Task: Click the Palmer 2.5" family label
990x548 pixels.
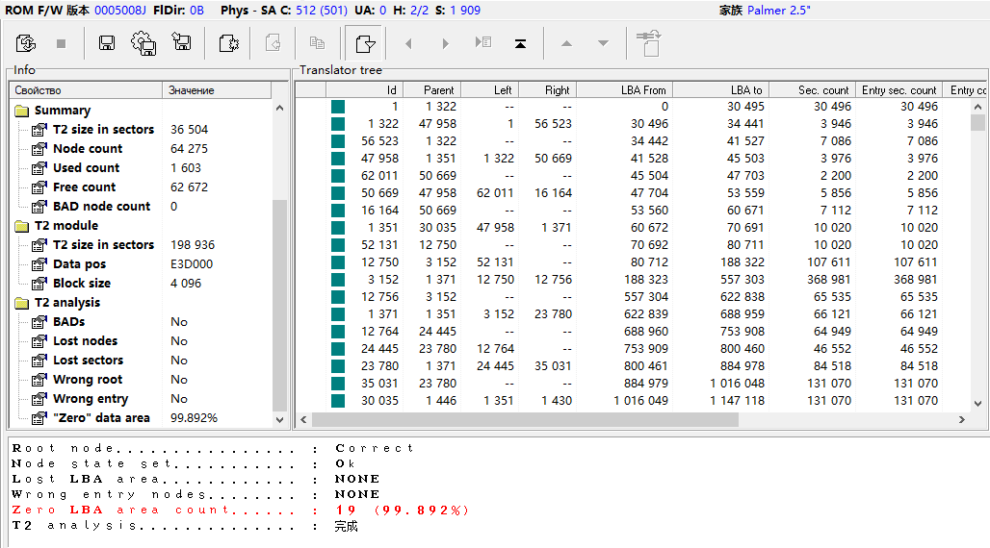Action: (x=778, y=10)
